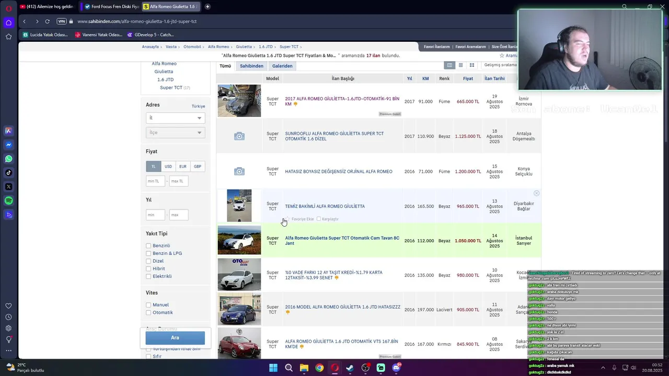Select the grid gallery view icon
Image resolution: width=669 pixels, height=376 pixels.
tap(472, 65)
